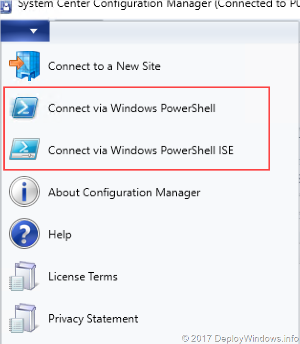Launch "Connect via Windows PowerShell ISE" option
This screenshot has width=300, height=344.
[140, 150]
